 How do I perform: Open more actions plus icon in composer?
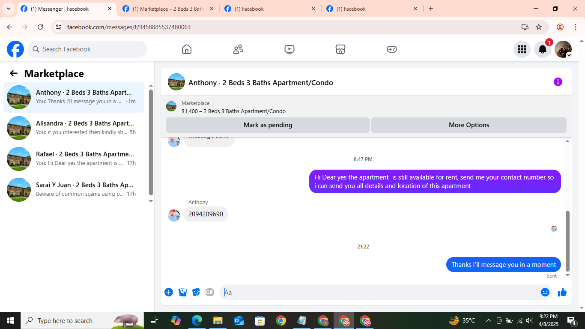click(169, 292)
